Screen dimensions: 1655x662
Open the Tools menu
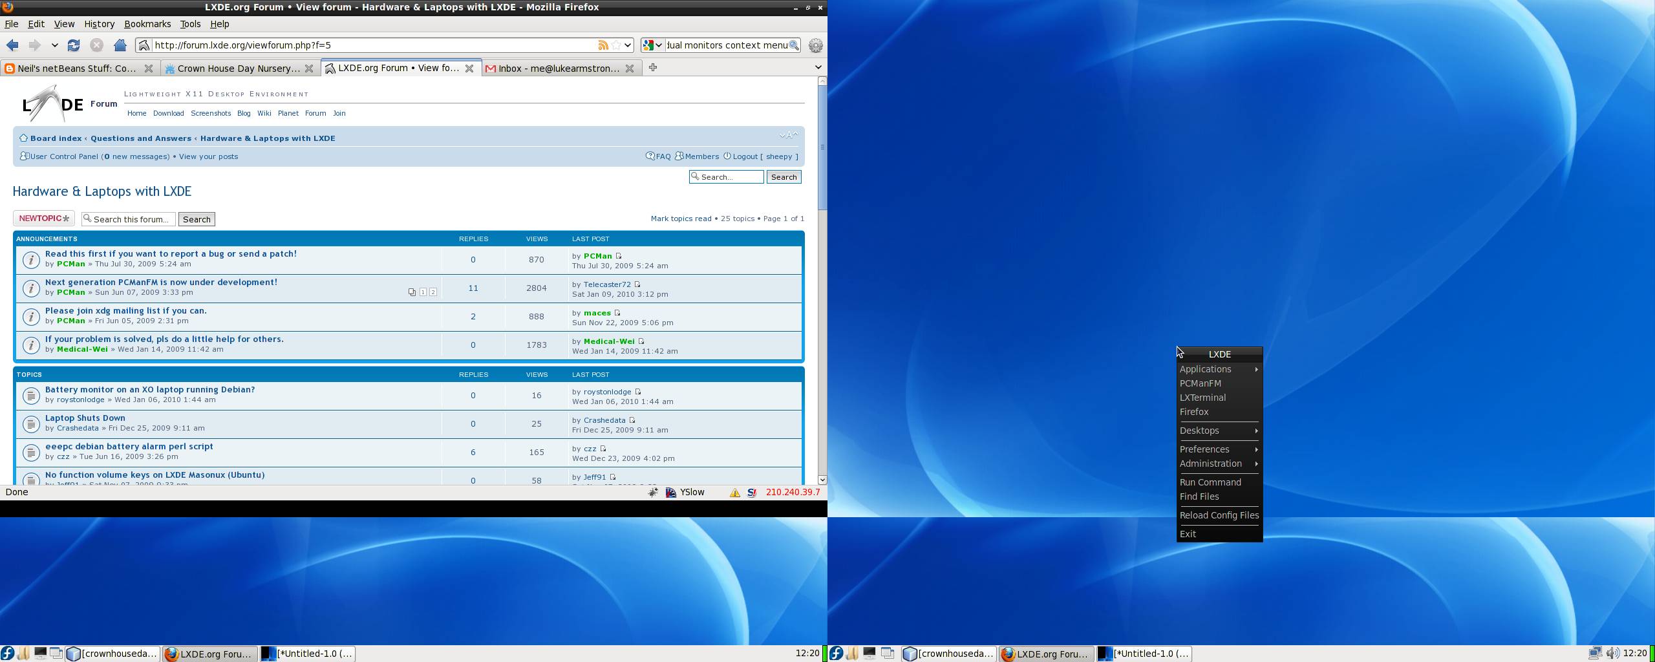(x=190, y=24)
